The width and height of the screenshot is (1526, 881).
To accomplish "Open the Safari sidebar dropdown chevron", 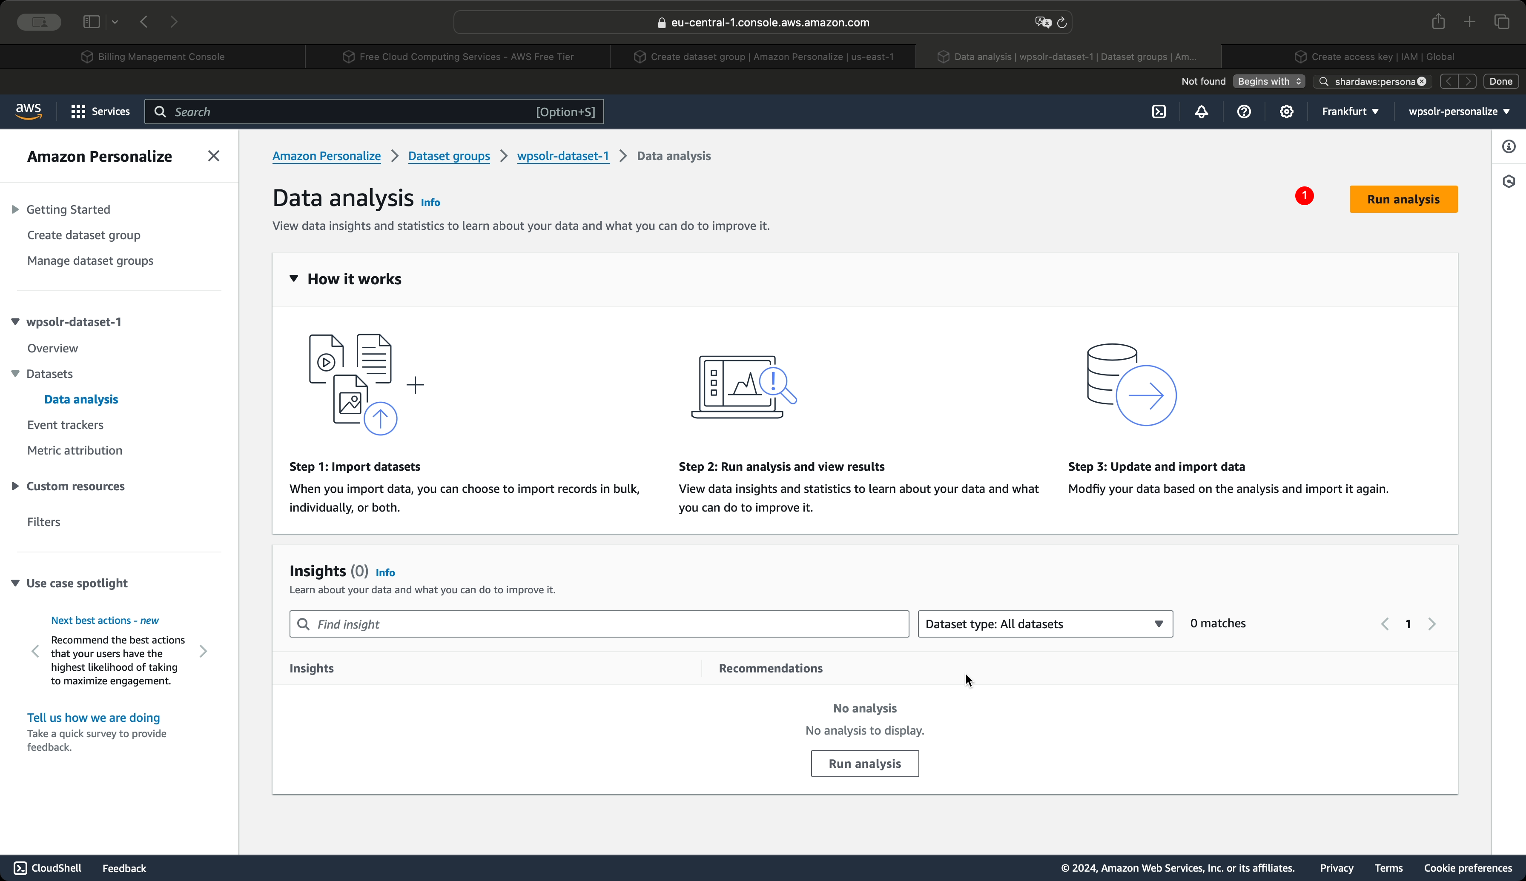I will coord(115,22).
